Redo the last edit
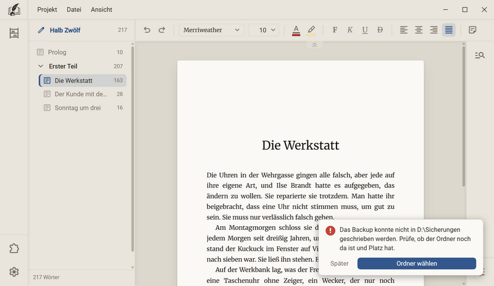Image resolution: width=494 pixels, height=286 pixels. [162, 30]
